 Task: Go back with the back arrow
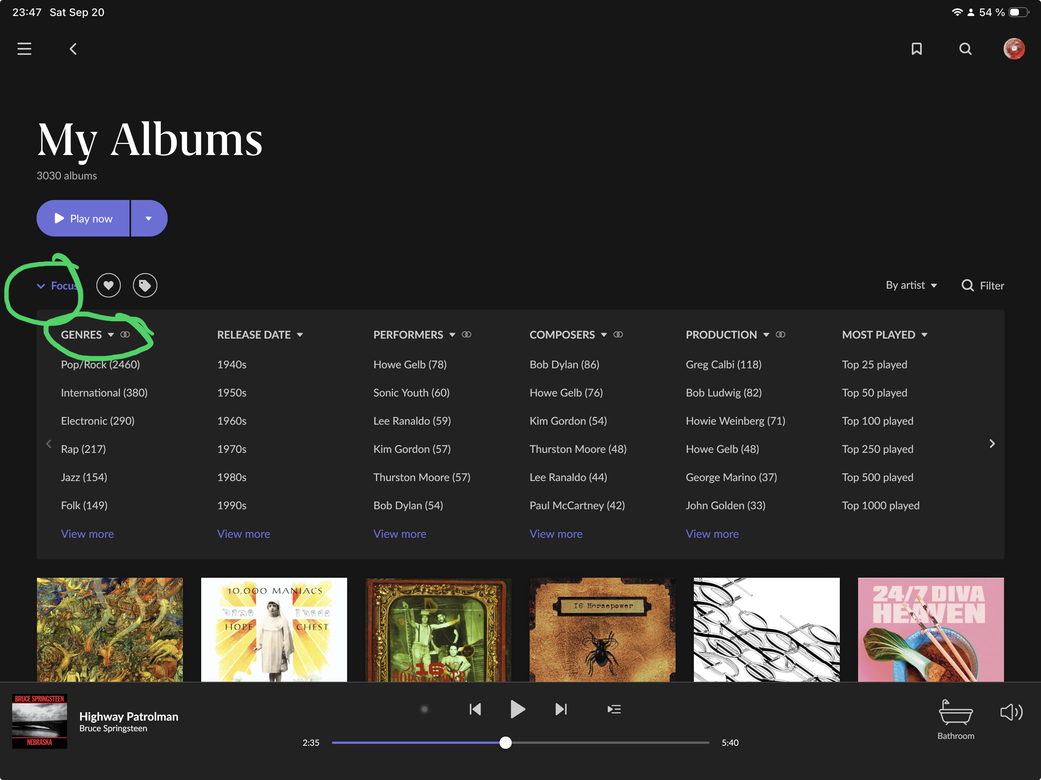click(x=73, y=49)
